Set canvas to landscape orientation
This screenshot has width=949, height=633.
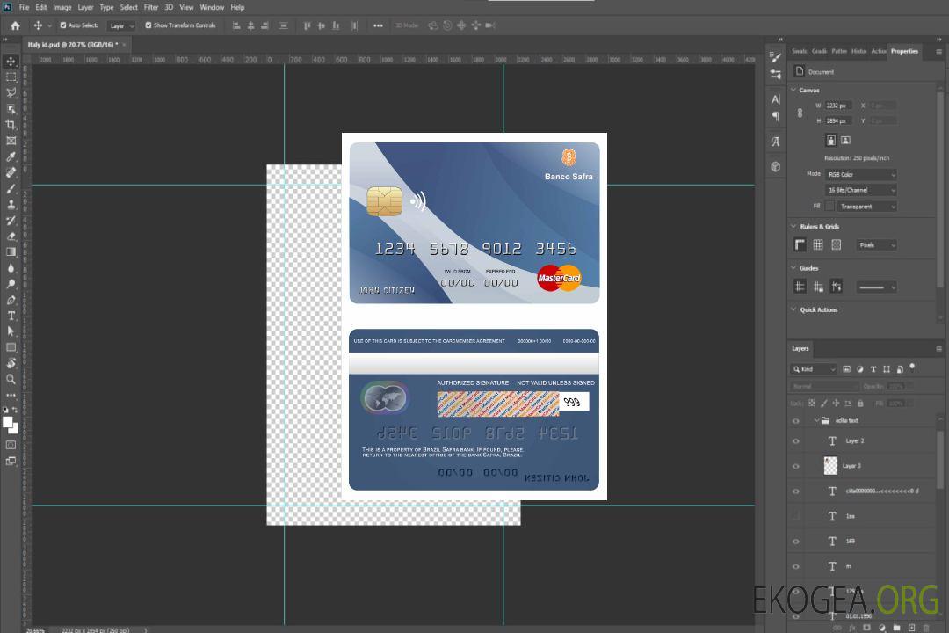pyautogui.click(x=846, y=141)
